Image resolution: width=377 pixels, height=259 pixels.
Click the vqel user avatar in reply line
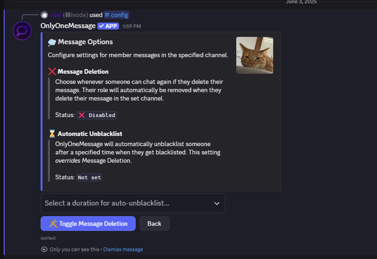coord(44,15)
